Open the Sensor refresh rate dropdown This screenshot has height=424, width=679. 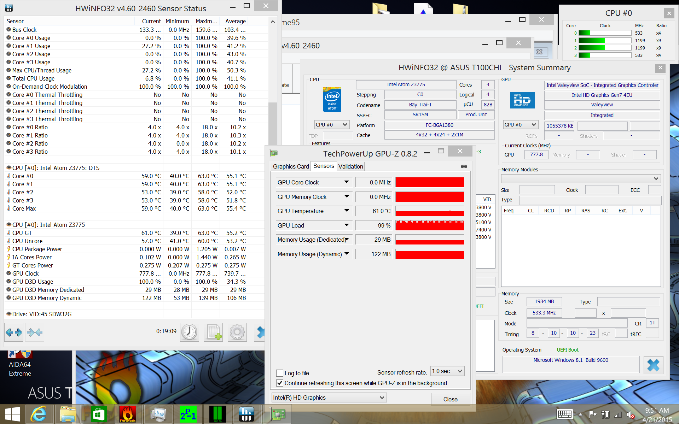[x=447, y=371]
